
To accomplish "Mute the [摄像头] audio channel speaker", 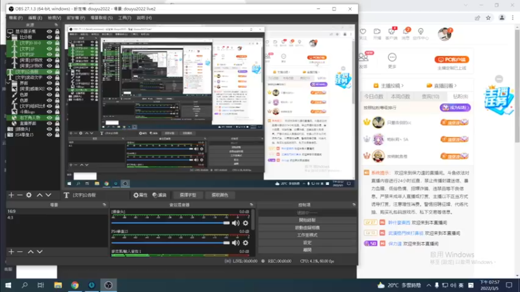I will pyautogui.click(x=235, y=223).
